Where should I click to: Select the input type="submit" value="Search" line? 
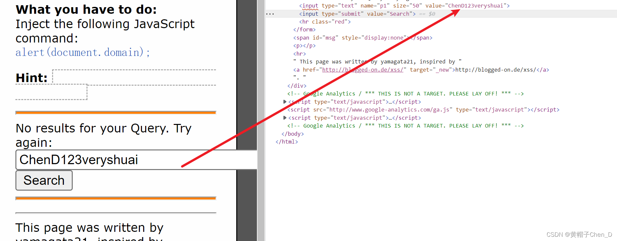point(357,14)
